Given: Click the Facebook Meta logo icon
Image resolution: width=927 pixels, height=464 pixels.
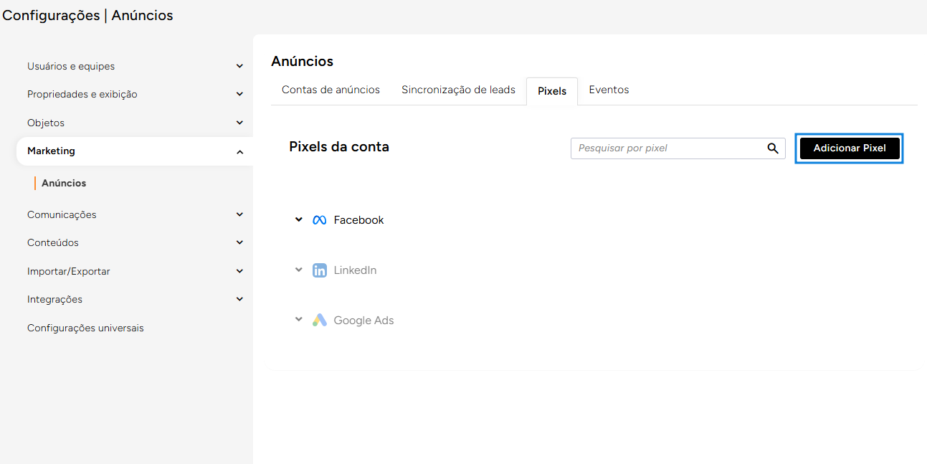Looking at the screenshot, I should pyautogui.click(x=320, y=220).
